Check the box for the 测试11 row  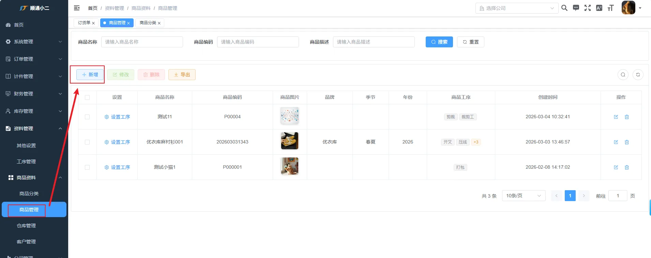point(87,117)
